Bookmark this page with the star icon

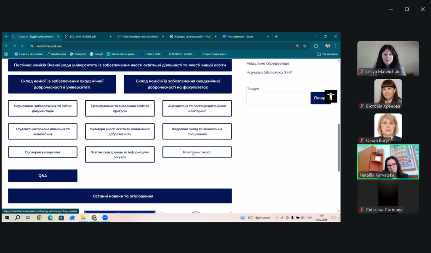tap(305, 46)
